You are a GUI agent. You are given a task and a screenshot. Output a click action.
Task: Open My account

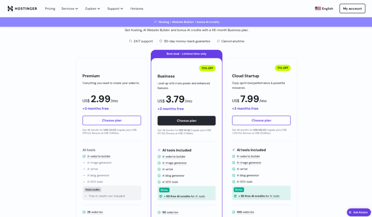[352, 9]
